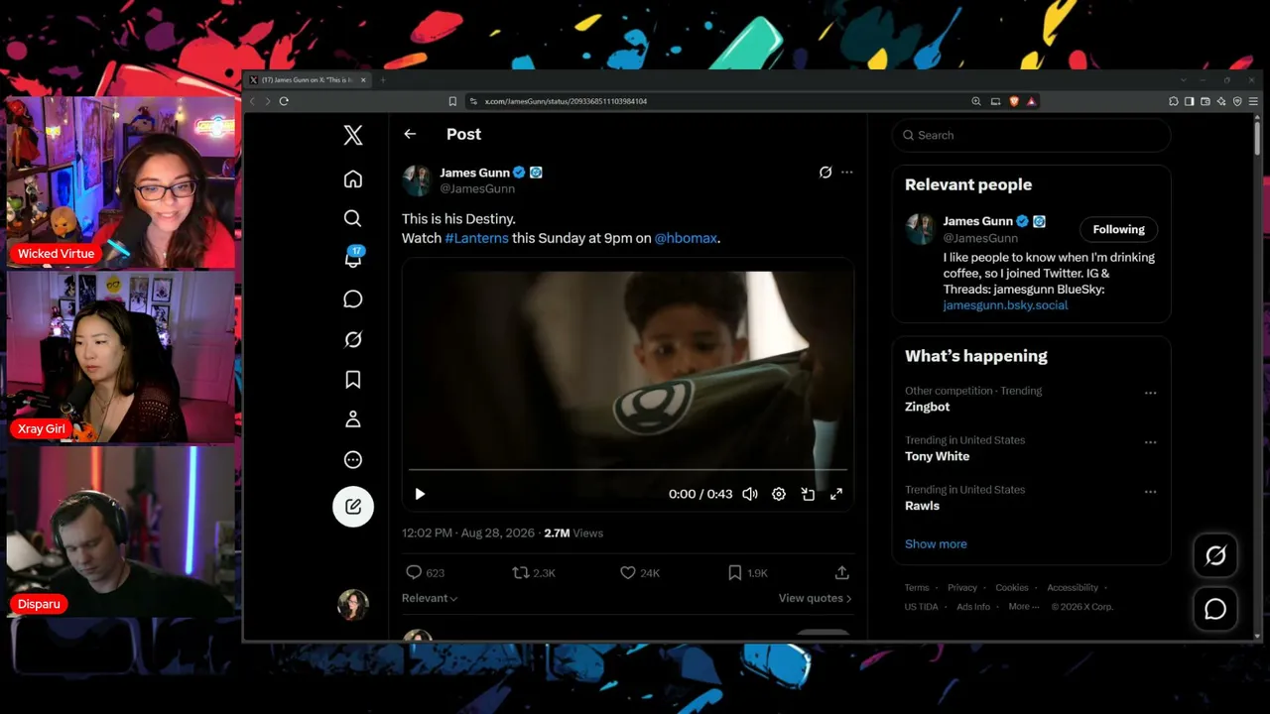This screenshot has height=714, width=1270.
Task: Open the Ads Info footer link
Action: [973, 607]
